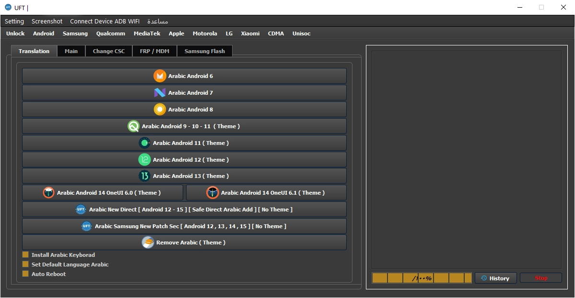Select the MediaTek section

[147, 33]
